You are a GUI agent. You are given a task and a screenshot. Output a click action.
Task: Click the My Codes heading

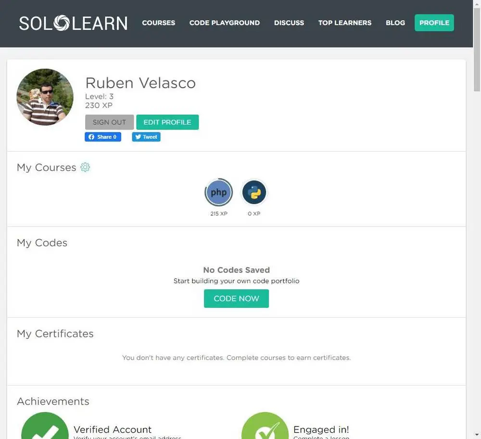tap(42, 243)
